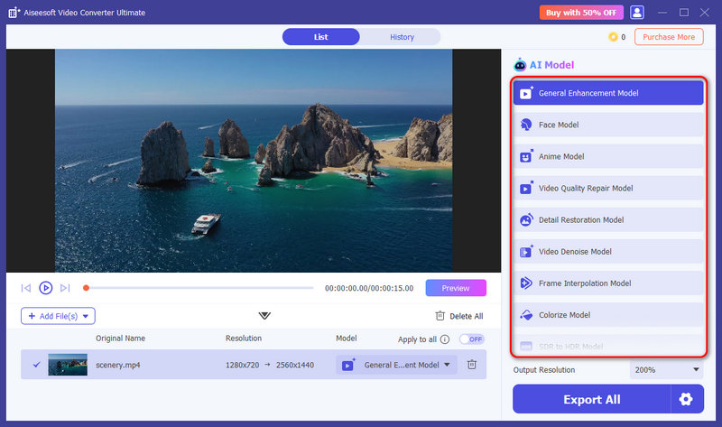Open export settings gear icon
The image size is (722, 427).
tap(687, 399)
